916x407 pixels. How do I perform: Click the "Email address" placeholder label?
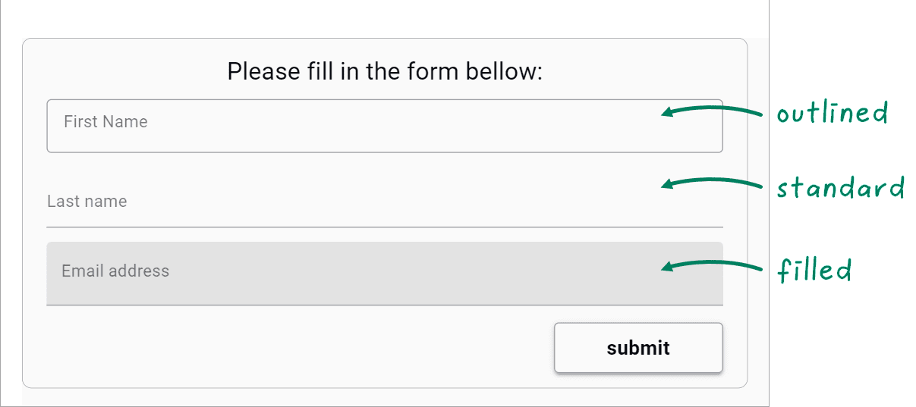pos(115,271)
